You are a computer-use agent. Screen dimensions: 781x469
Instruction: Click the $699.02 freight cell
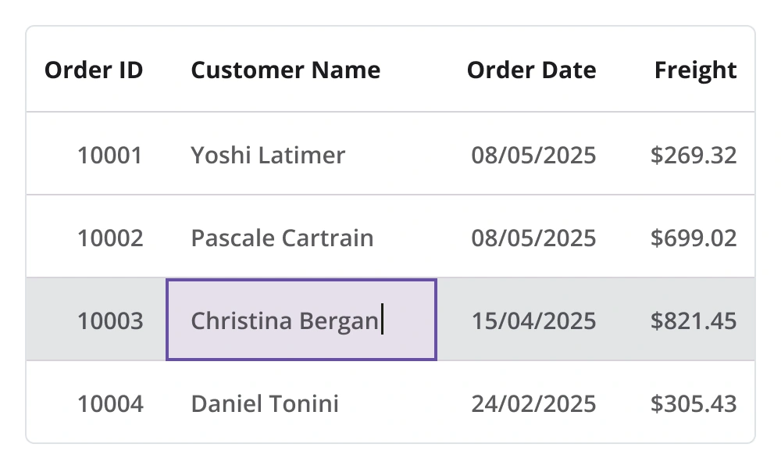(x=694, y=238)
